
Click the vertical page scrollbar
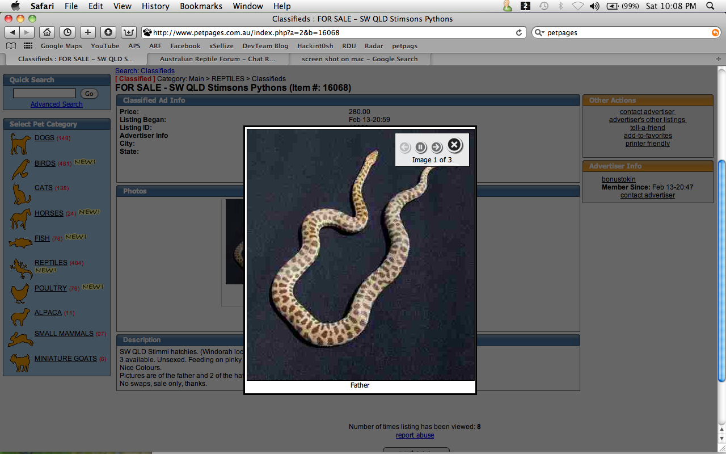pos(721,270)
